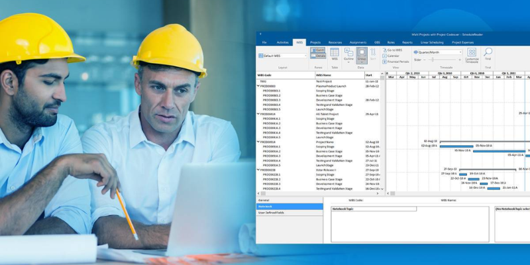Viewport: 530px width, 265px height.
Task: Collapse the PROD00083 tree node
Action: point(258,85)
